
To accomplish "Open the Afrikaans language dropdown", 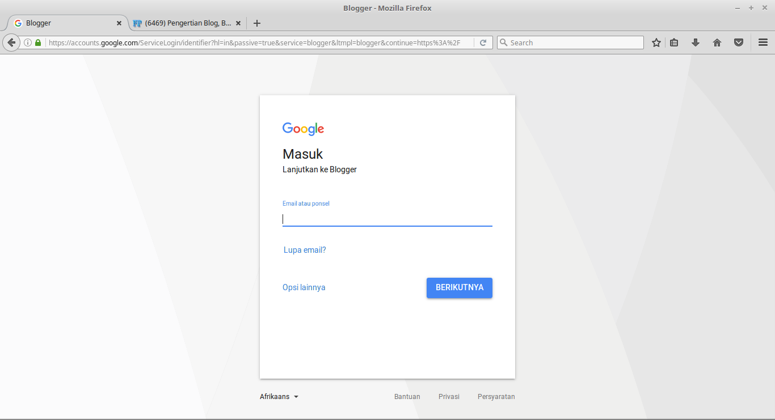I will tap(279, 397).
